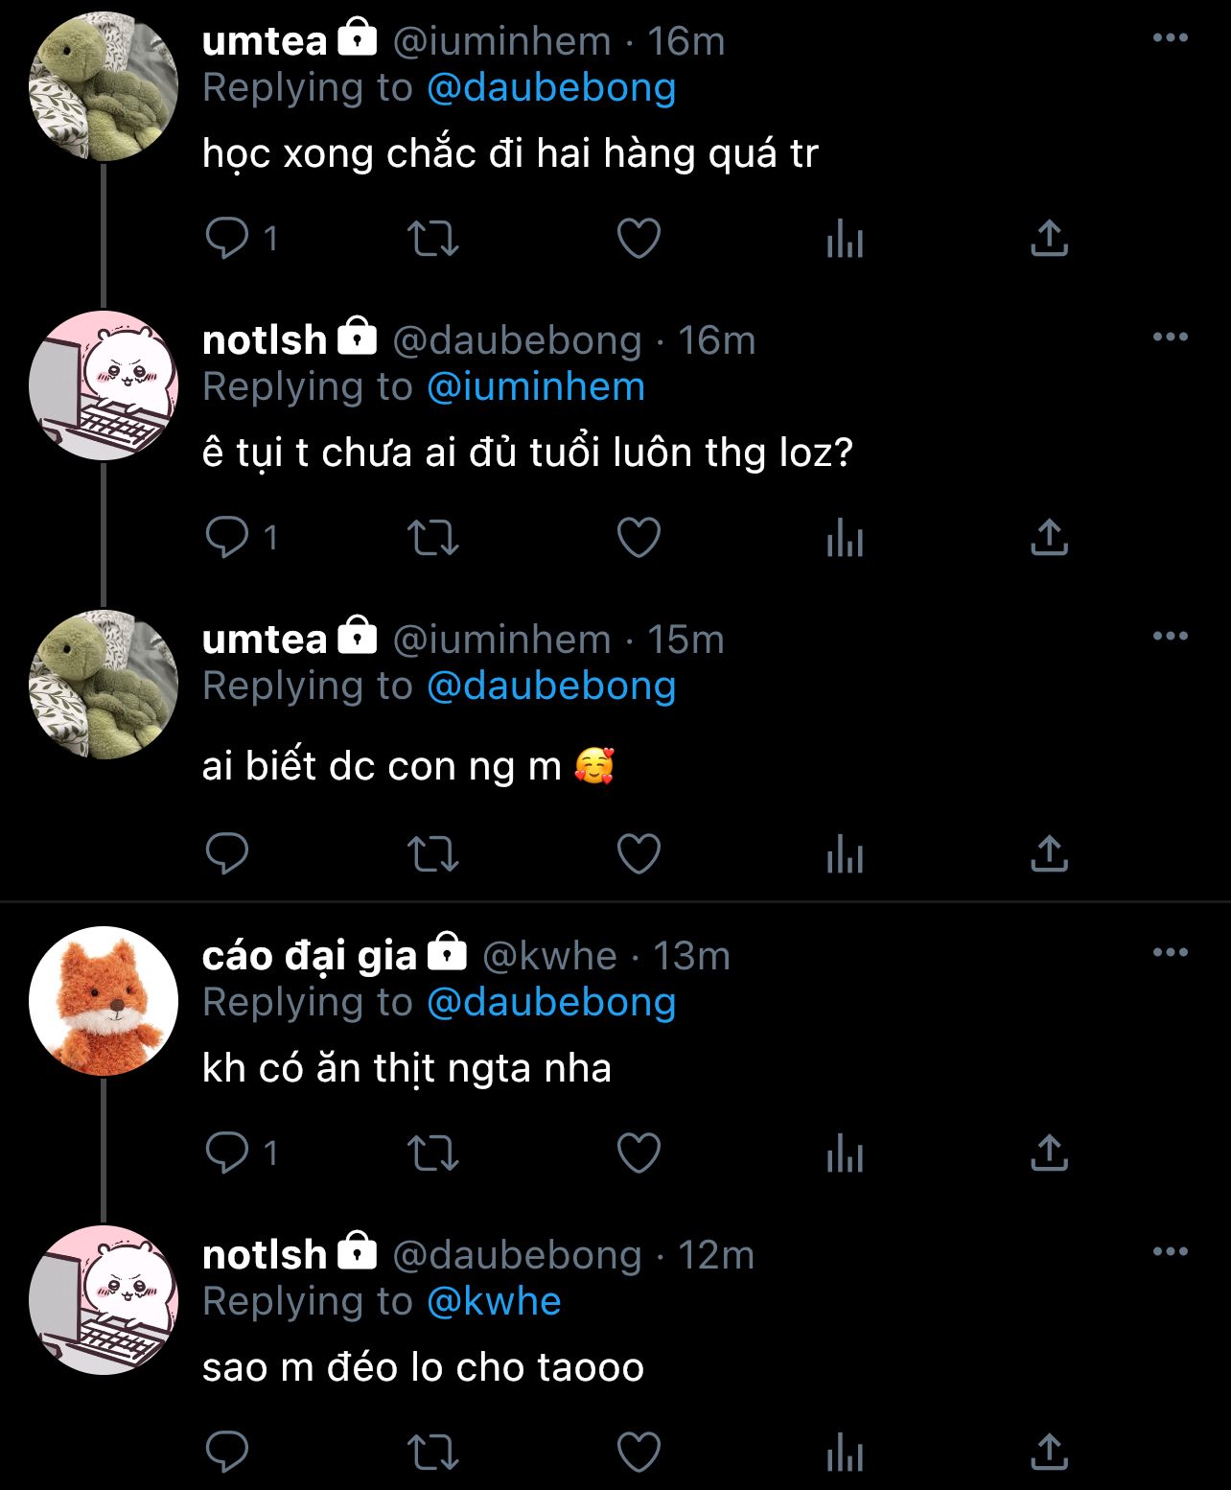This screenshot has width=1231, height=1490.
Task: Reply to umtea's 'ai biết dc con ng m' tweet
Action: [227, 854]
